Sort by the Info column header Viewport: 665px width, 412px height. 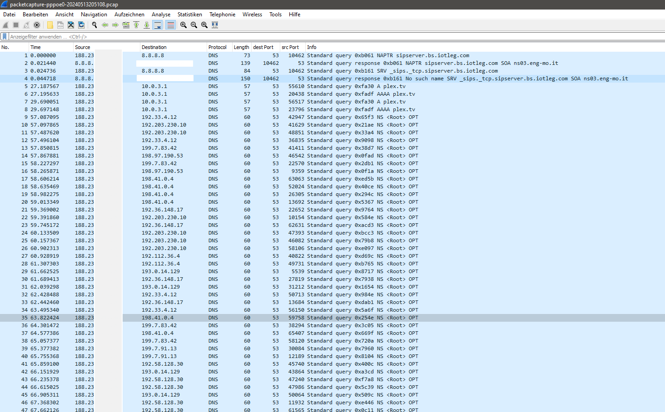click(485, 47)
